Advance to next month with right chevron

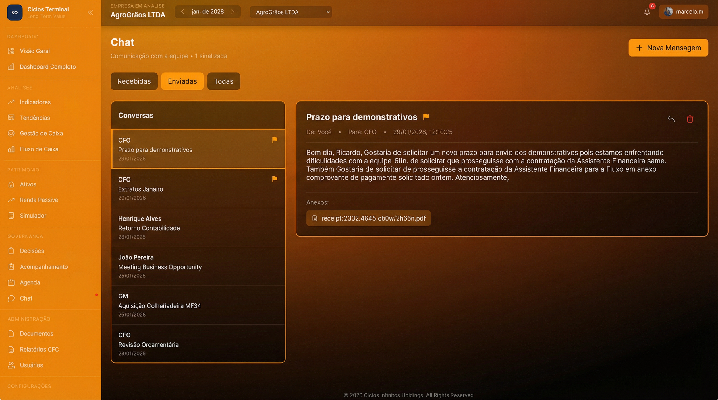click(x=233, y=12)
